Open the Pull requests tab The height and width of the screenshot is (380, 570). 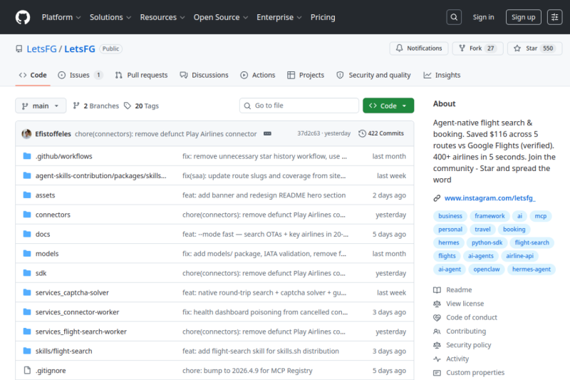pyautogui.click(x=141, y=76)
